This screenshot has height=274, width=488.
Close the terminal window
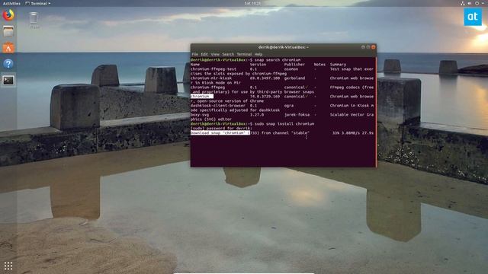point(373,47)
